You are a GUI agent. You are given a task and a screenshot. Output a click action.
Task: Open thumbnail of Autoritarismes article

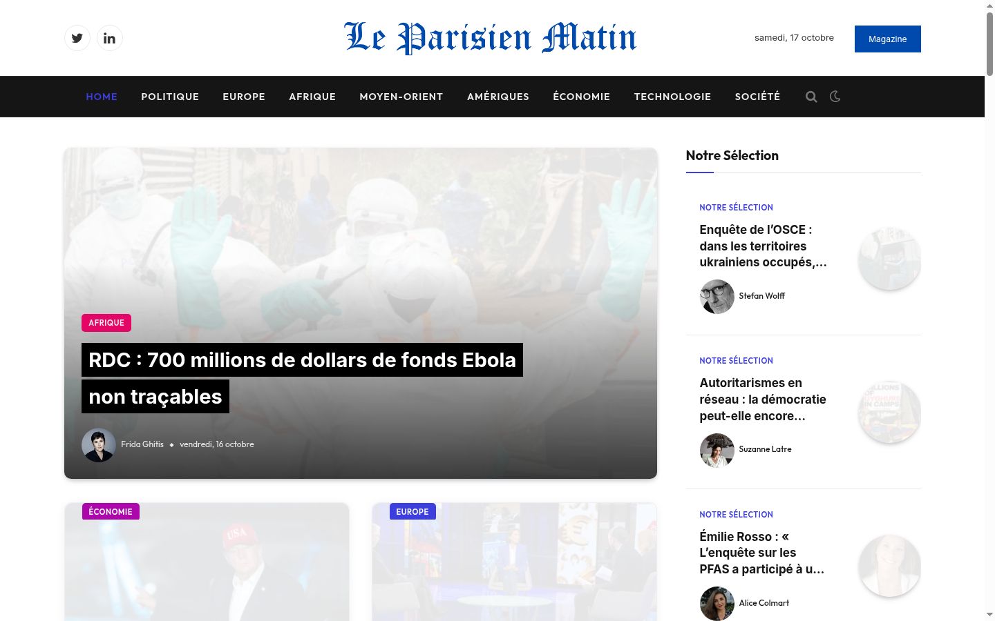pyautogui.click(x=889, y=412)
